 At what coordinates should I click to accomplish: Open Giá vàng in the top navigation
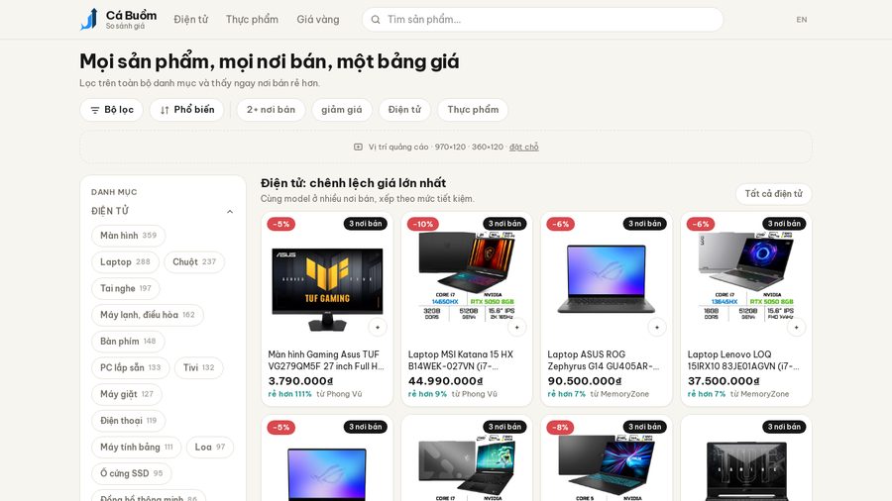coord(317,20)
